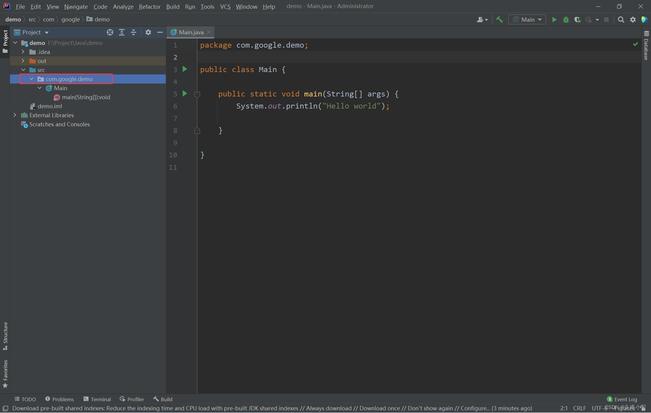Click Run with Coverage shield icon
This screenshot has height=413, width=651.
(x=577, y=20)
